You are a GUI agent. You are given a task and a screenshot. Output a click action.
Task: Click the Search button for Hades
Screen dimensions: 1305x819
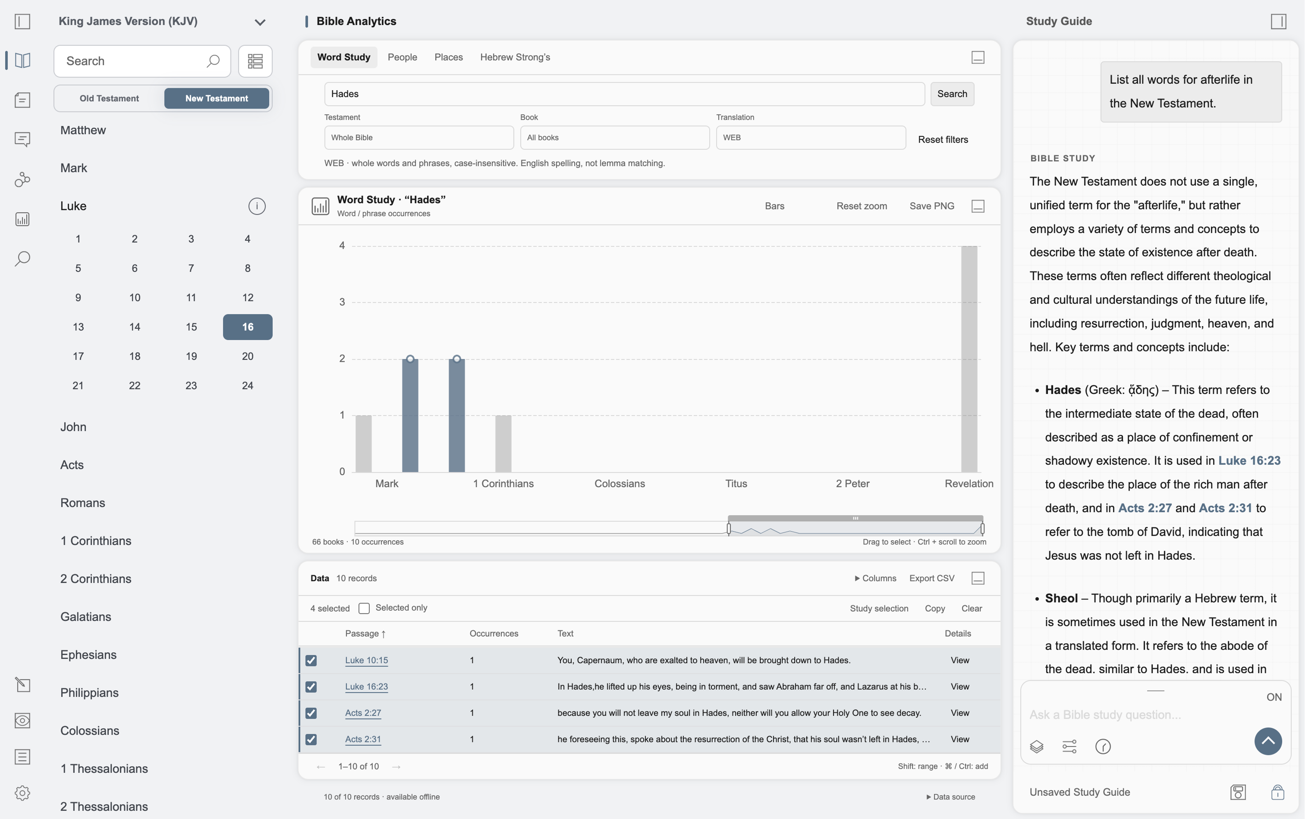pos(952,94)
